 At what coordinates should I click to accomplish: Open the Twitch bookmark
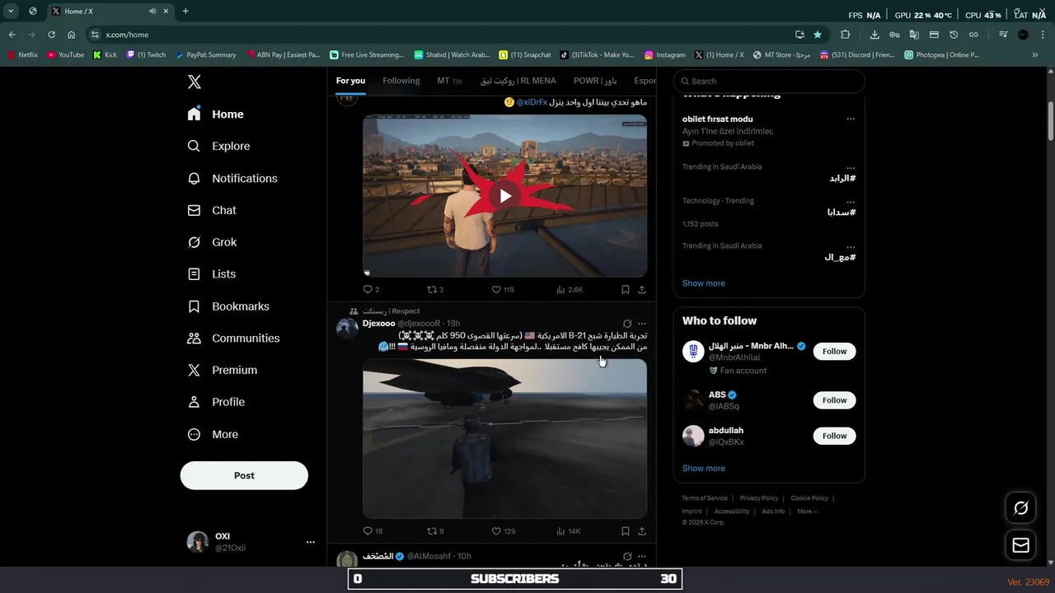pos(146,55)
